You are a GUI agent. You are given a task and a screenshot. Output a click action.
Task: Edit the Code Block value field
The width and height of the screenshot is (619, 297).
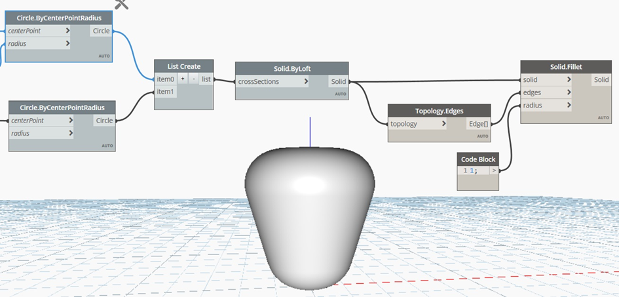point(473,170)
